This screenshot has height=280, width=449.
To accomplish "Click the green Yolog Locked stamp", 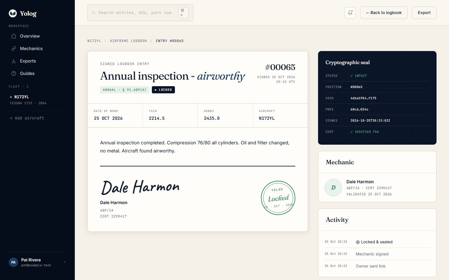I will [278, 198].
